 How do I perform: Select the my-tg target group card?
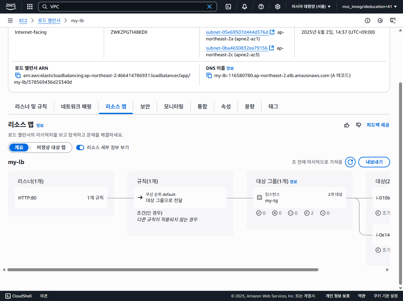pyautogui.click(x=300, y=198)
